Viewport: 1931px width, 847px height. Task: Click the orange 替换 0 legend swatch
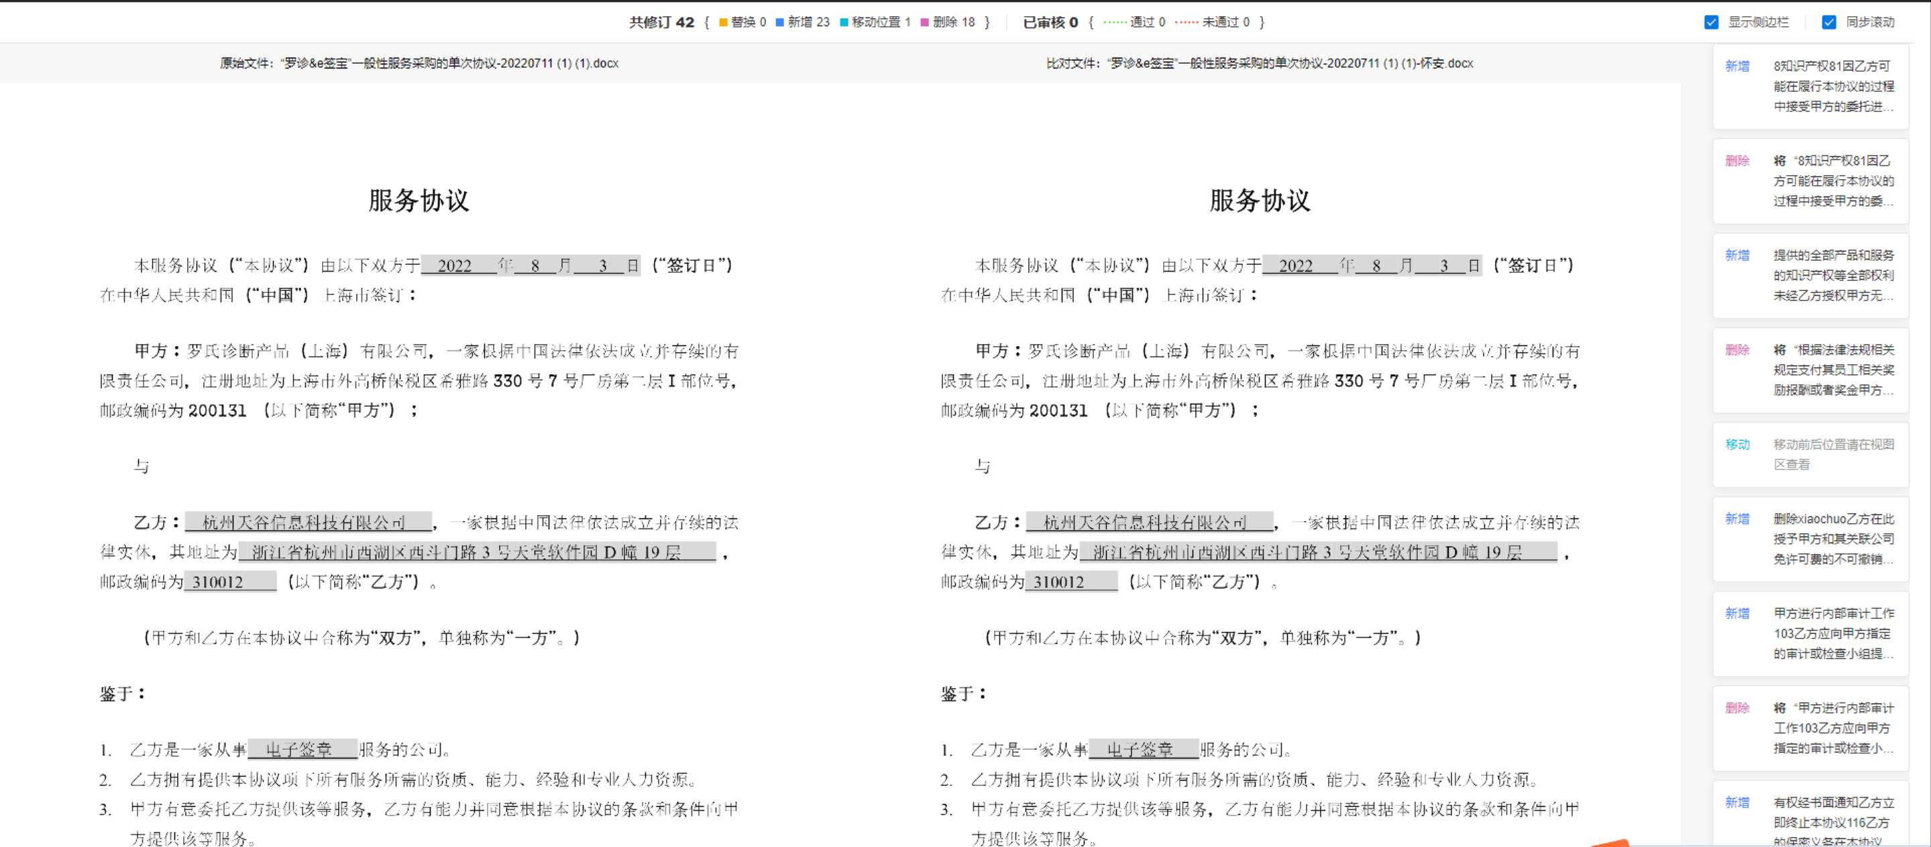pos(724,23)
